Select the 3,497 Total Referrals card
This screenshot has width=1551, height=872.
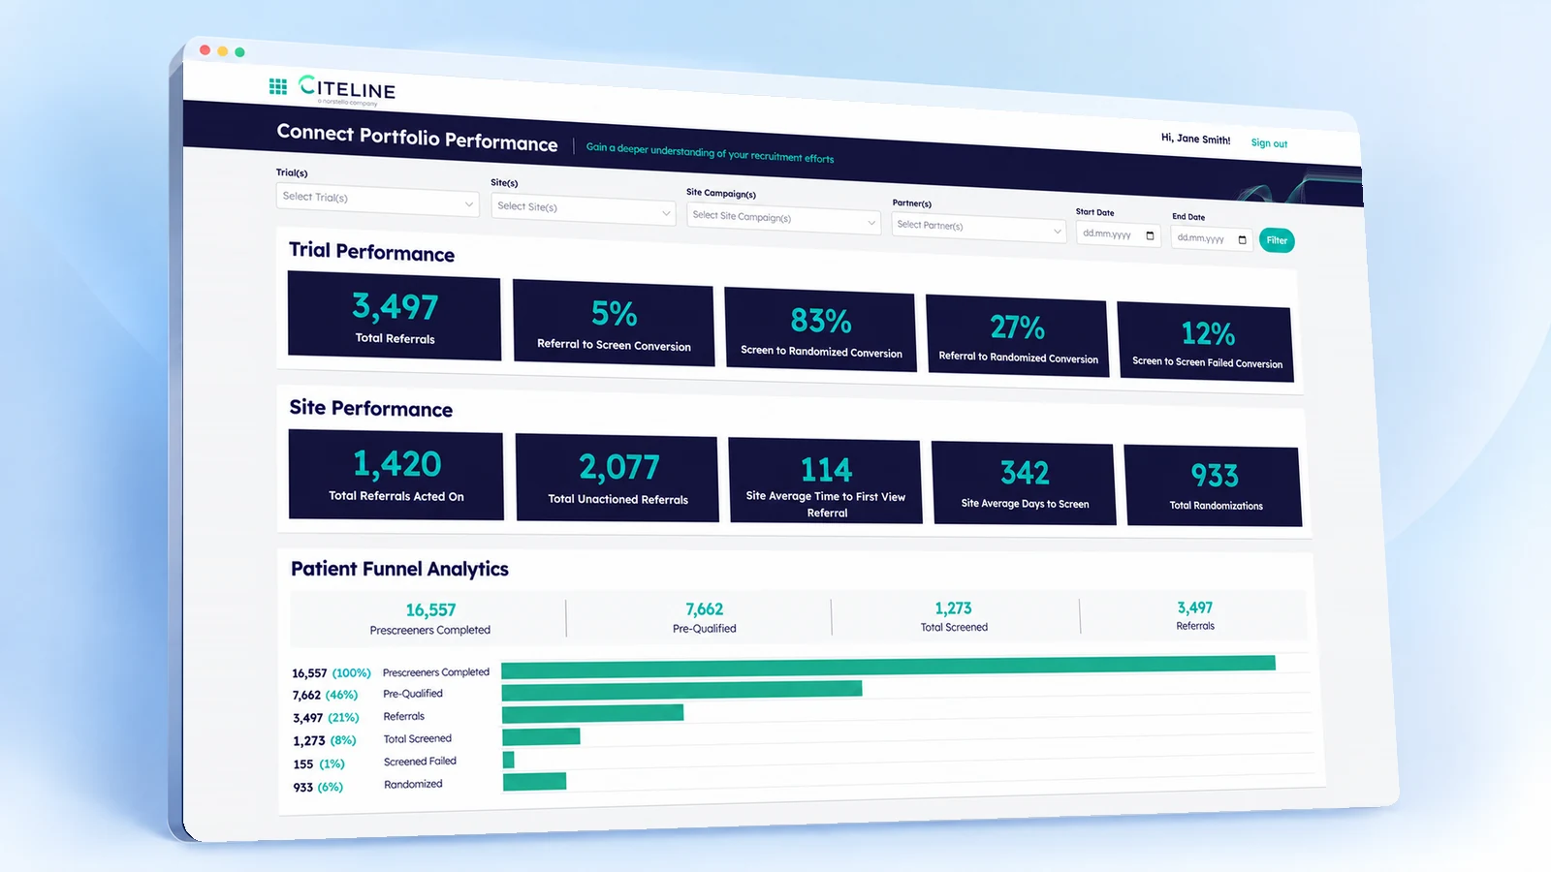click(x=395, y=316)
